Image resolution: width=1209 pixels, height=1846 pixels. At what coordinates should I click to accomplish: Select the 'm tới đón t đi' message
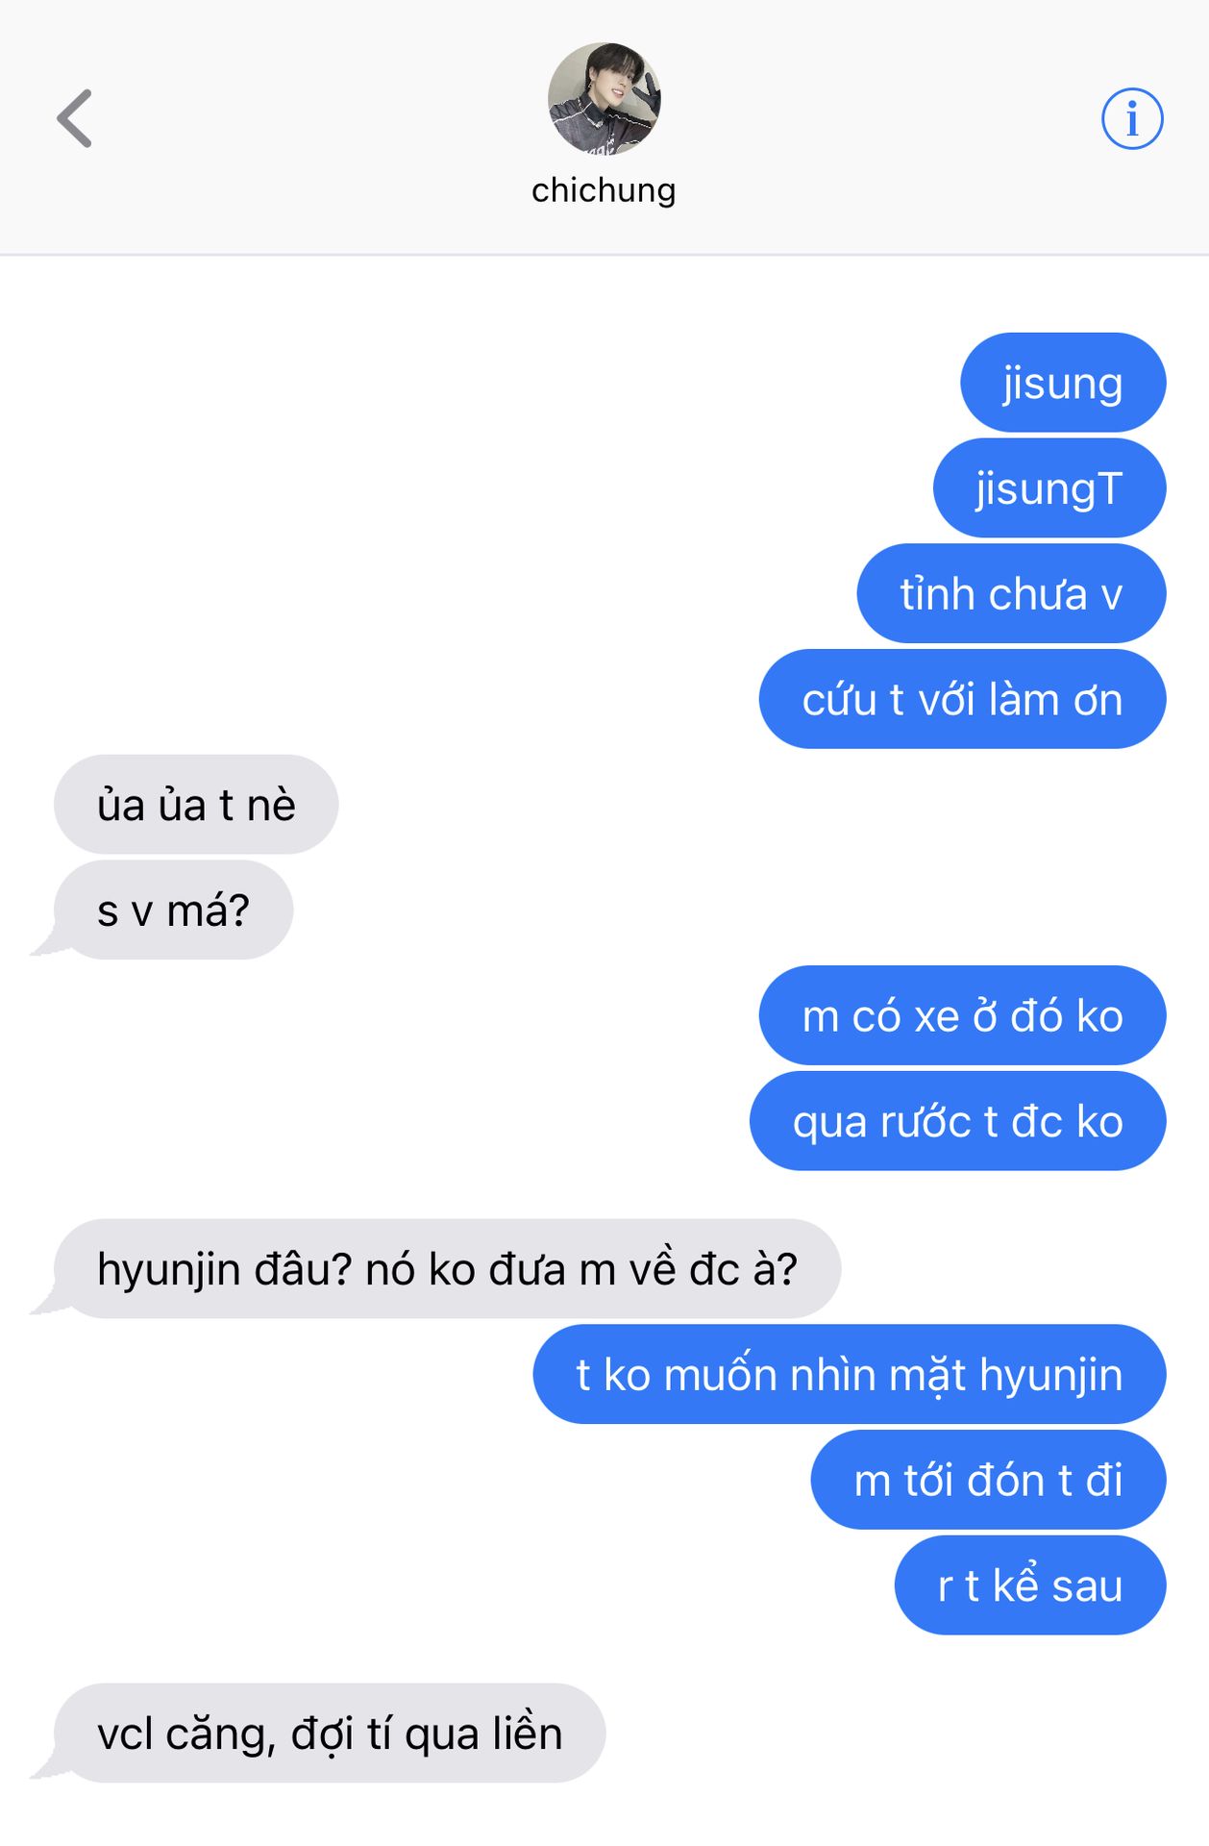988,1480
